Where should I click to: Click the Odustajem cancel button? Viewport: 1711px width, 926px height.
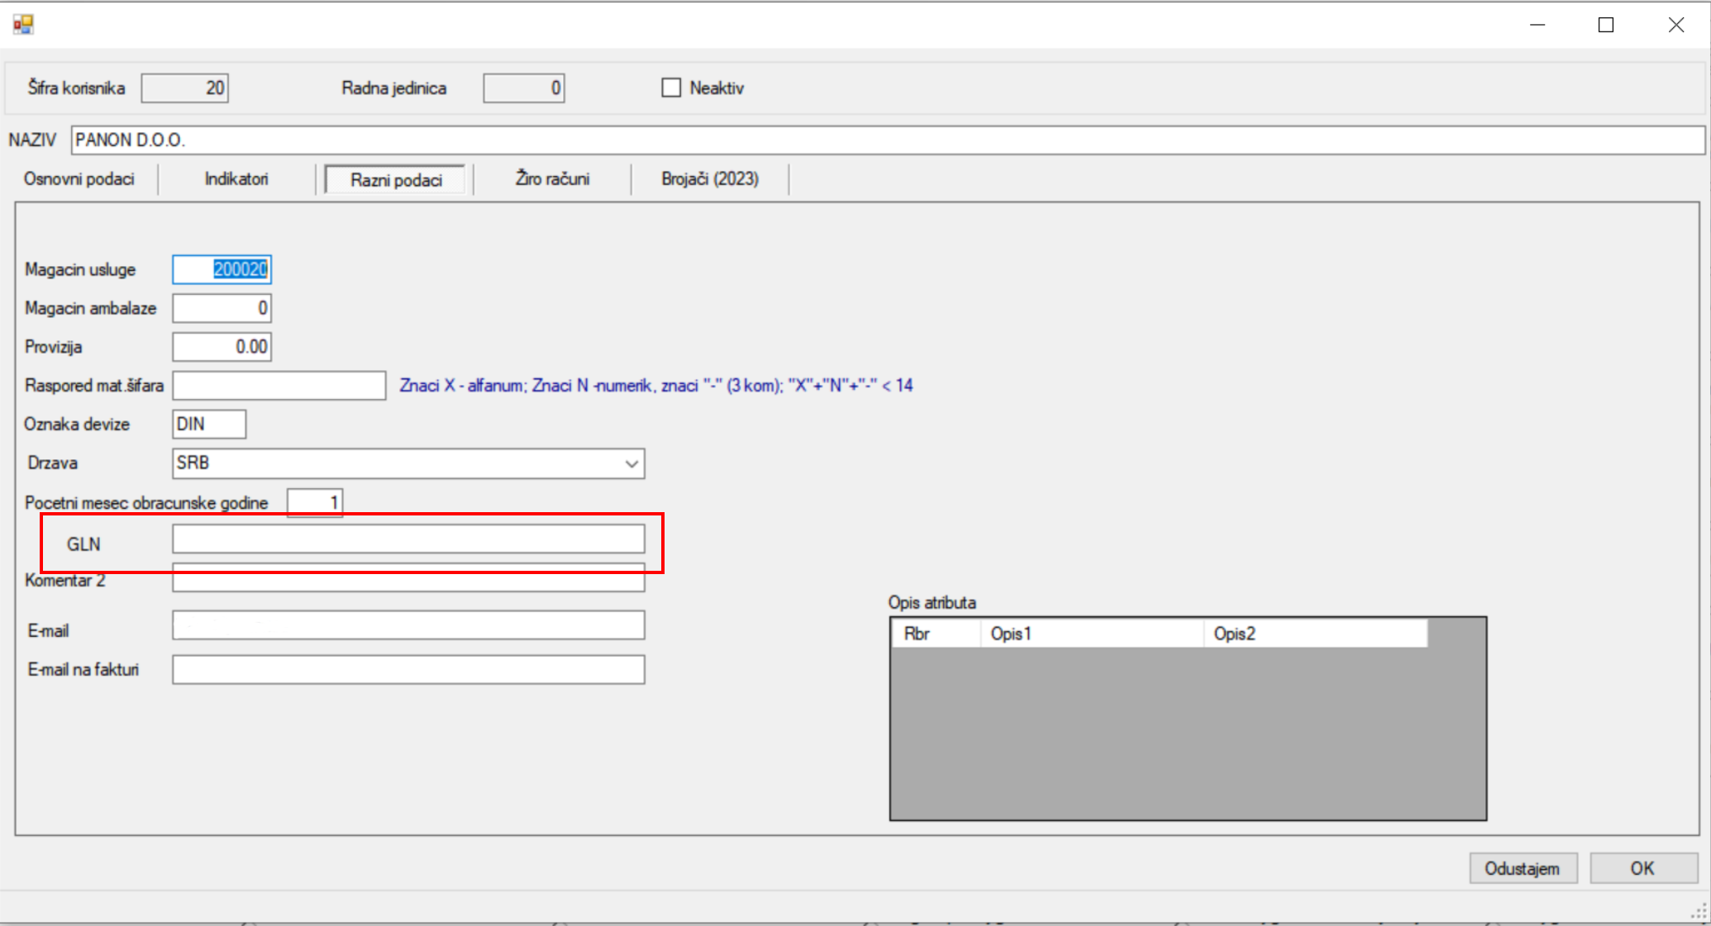point(1522,868)
